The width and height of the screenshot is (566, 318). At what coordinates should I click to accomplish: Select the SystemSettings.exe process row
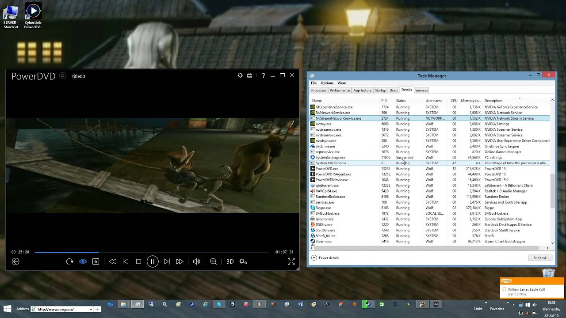pyautogui.click(x=430, y=157)
